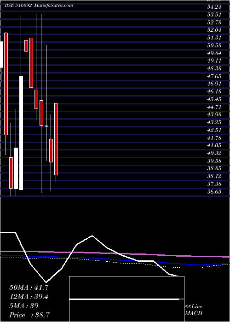The height and width of the screenshot is (322, 230).
Task: Click the '50MA : 41.7' indicator value
Action: pyautogui.click(x=29, y=287)
